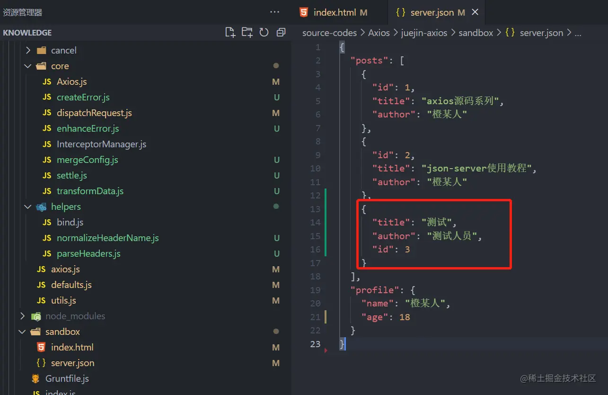
Task: Click the "name" key on line 20
Action: 378,304
